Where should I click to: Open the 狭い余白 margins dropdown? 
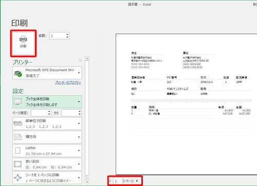tap(47, 164)
